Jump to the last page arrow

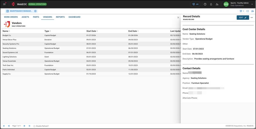click(x=30, y=126)
